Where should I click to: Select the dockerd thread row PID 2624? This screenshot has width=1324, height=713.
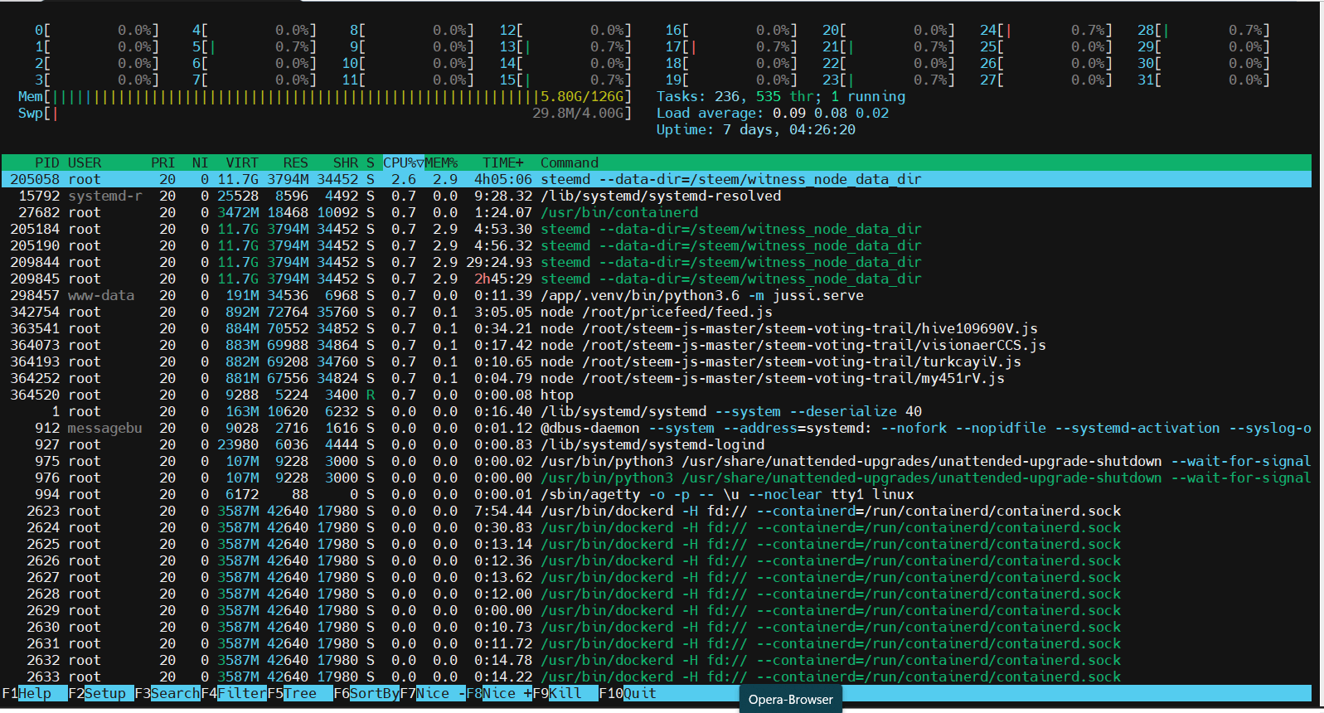click(x=657, y=527)
